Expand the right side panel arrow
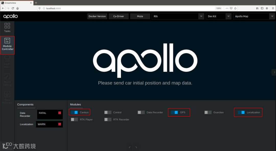 274,72
